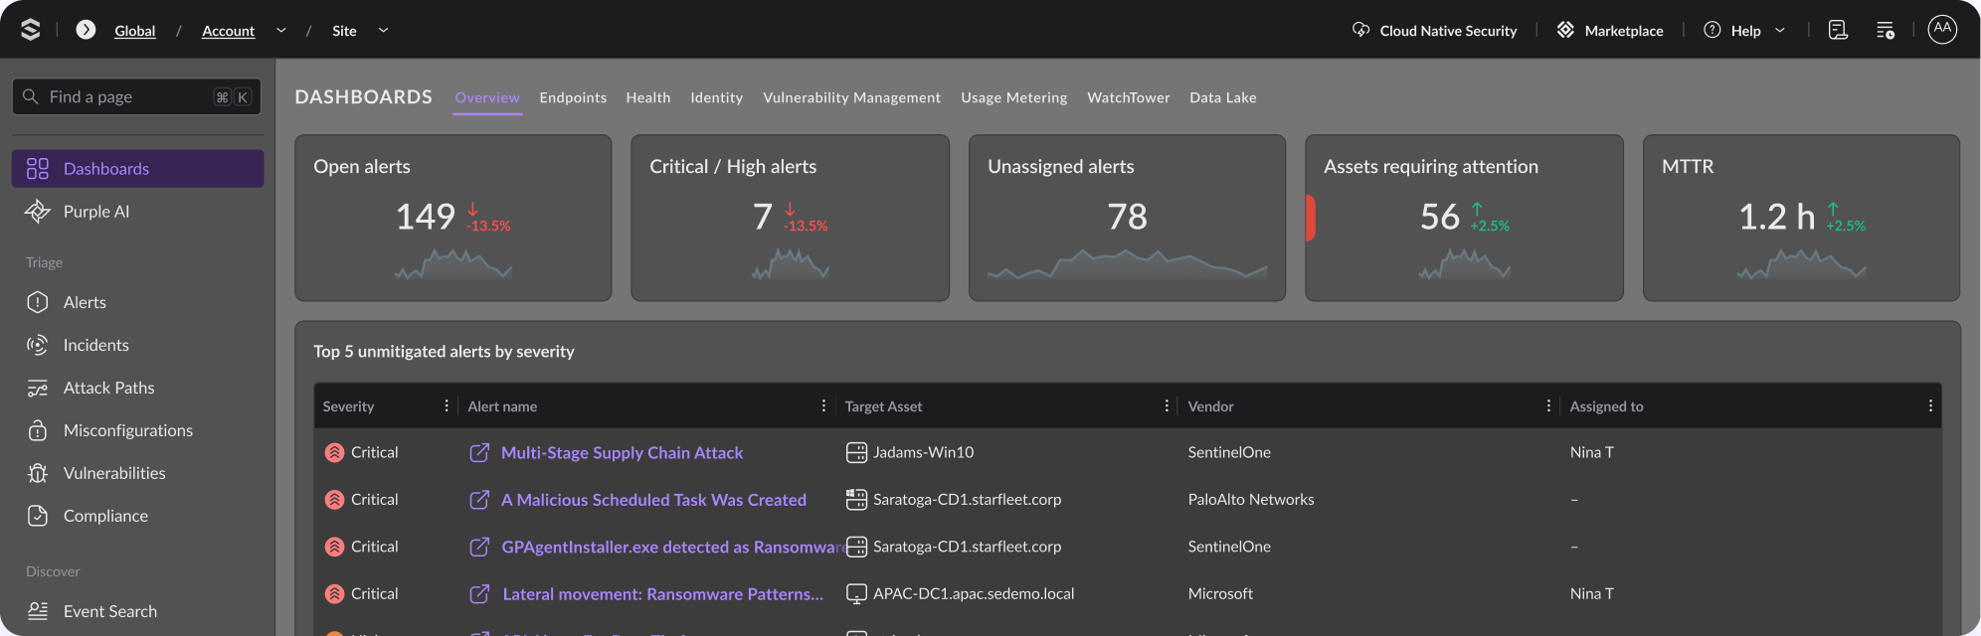Open Assigned to column options menu
The height and width of the screenshot is (636, 1981).
pyautogui.click(x=1930, y=405)
